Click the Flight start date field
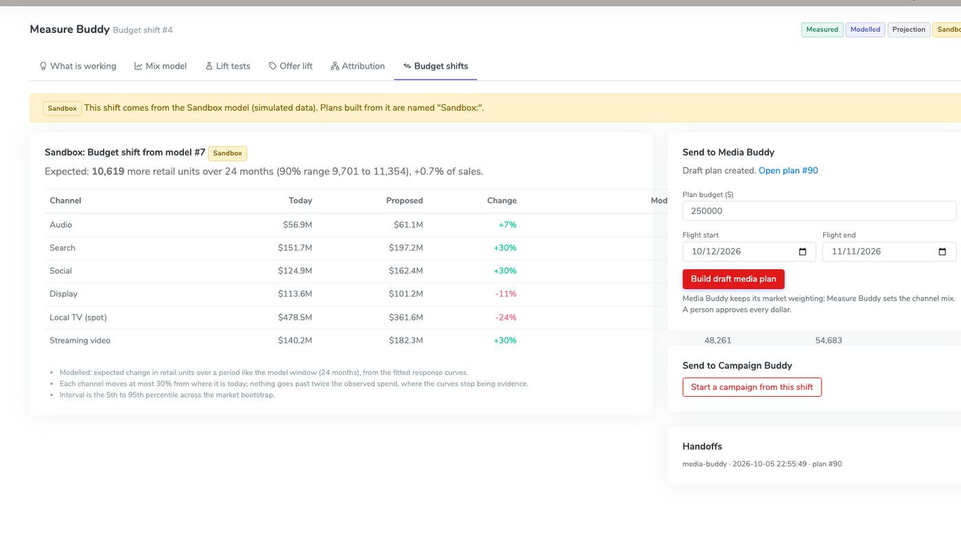Screen dimensions: 961x541 click(749, 252)
